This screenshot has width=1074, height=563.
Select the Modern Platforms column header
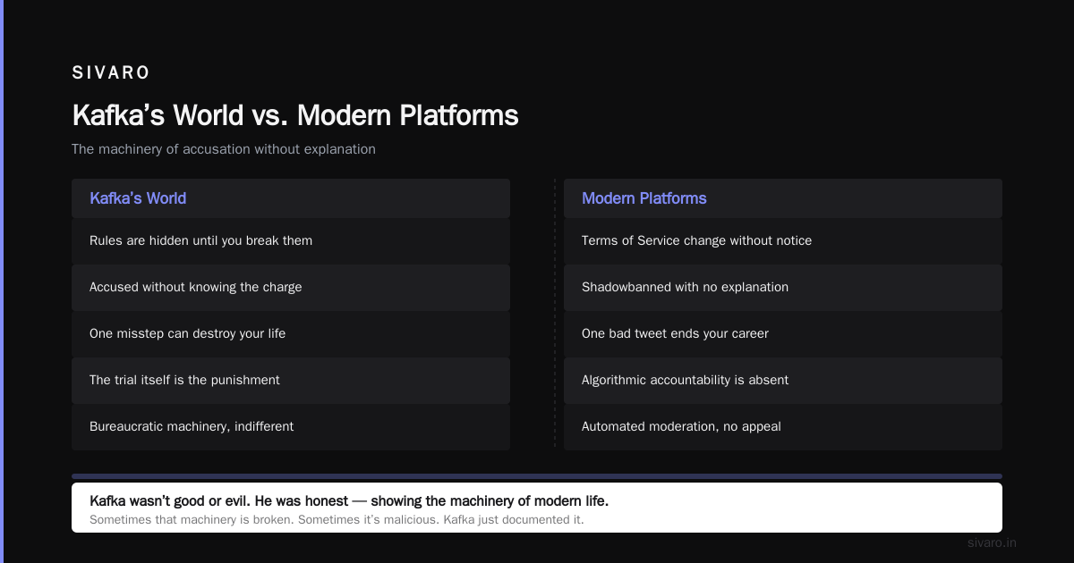[783, 198]
